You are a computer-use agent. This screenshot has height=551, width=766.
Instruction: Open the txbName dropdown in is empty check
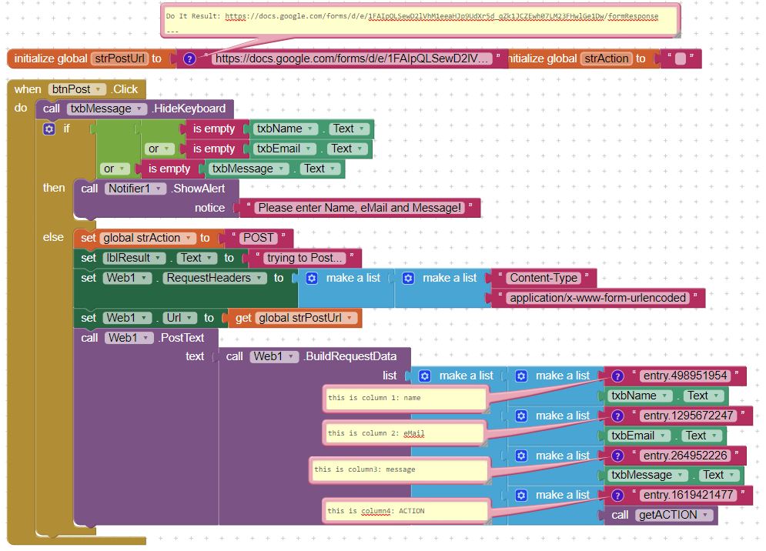[x=286, y=129]
